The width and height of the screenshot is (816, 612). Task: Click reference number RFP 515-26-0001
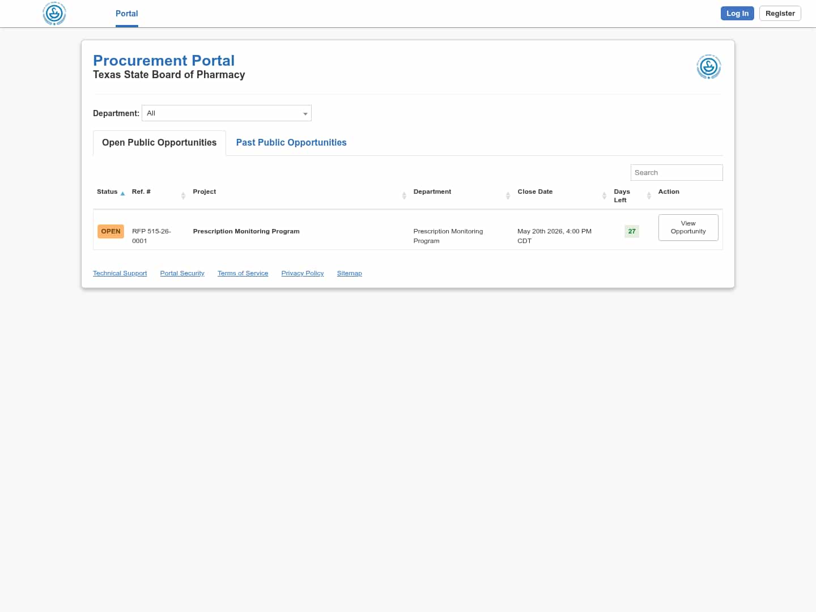tap(151, 236)
